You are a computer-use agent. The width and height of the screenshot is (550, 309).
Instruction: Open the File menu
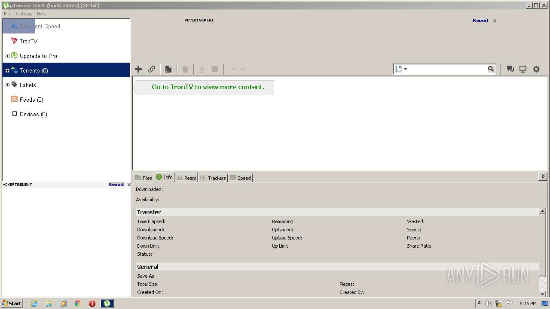(x=7, y=14)
